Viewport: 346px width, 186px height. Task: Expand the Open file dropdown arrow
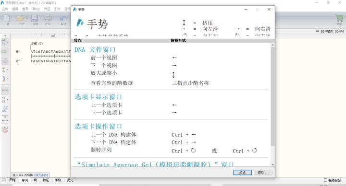(27, 18)
